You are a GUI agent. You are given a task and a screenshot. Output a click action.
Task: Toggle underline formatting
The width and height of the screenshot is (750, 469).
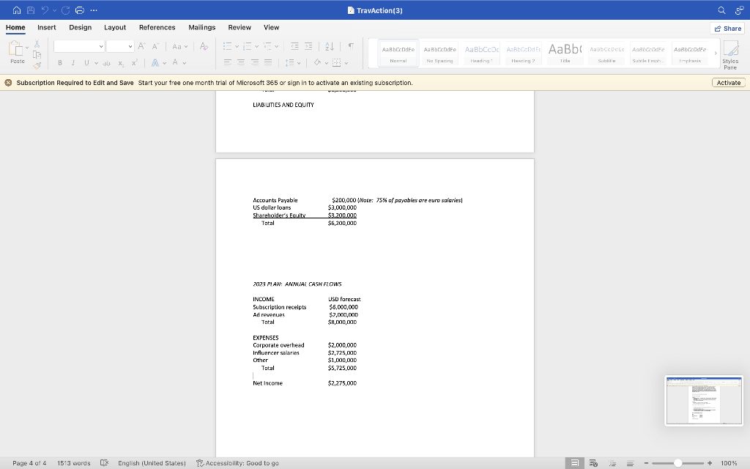tap(86, 63)
